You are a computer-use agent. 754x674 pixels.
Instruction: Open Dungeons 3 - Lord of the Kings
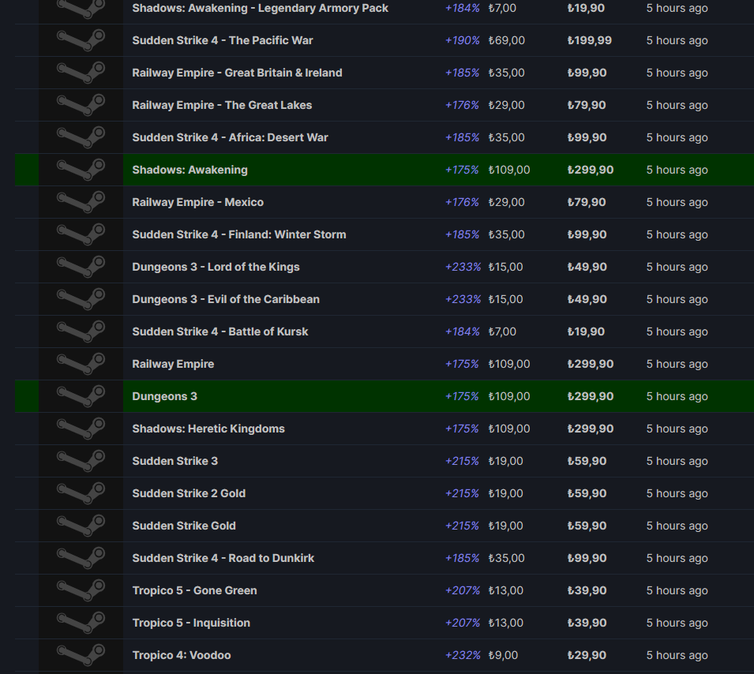point(216,267)
